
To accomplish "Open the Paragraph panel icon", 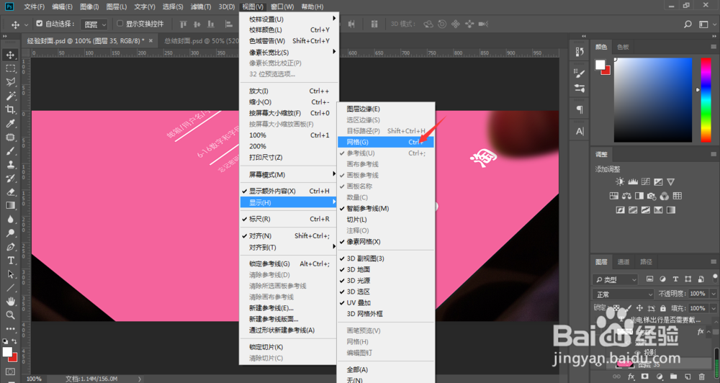I will coord(580,109).
